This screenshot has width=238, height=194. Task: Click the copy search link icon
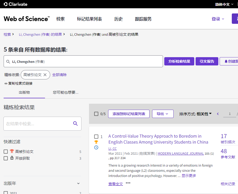(6, 84)
